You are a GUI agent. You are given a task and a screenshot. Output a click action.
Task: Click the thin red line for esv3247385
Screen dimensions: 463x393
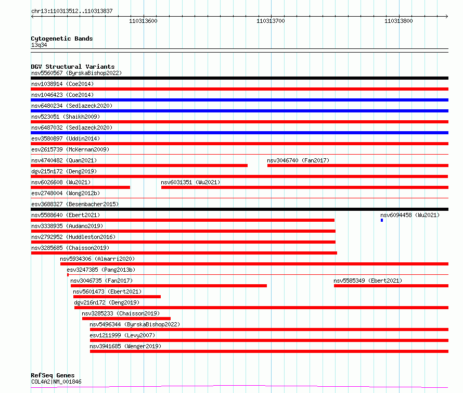point(258,275)
